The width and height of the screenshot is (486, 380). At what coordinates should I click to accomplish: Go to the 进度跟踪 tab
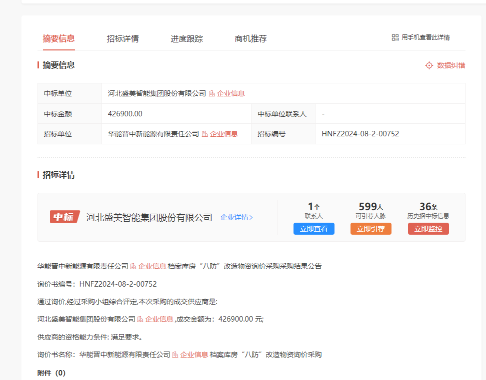tap(186, 38)
